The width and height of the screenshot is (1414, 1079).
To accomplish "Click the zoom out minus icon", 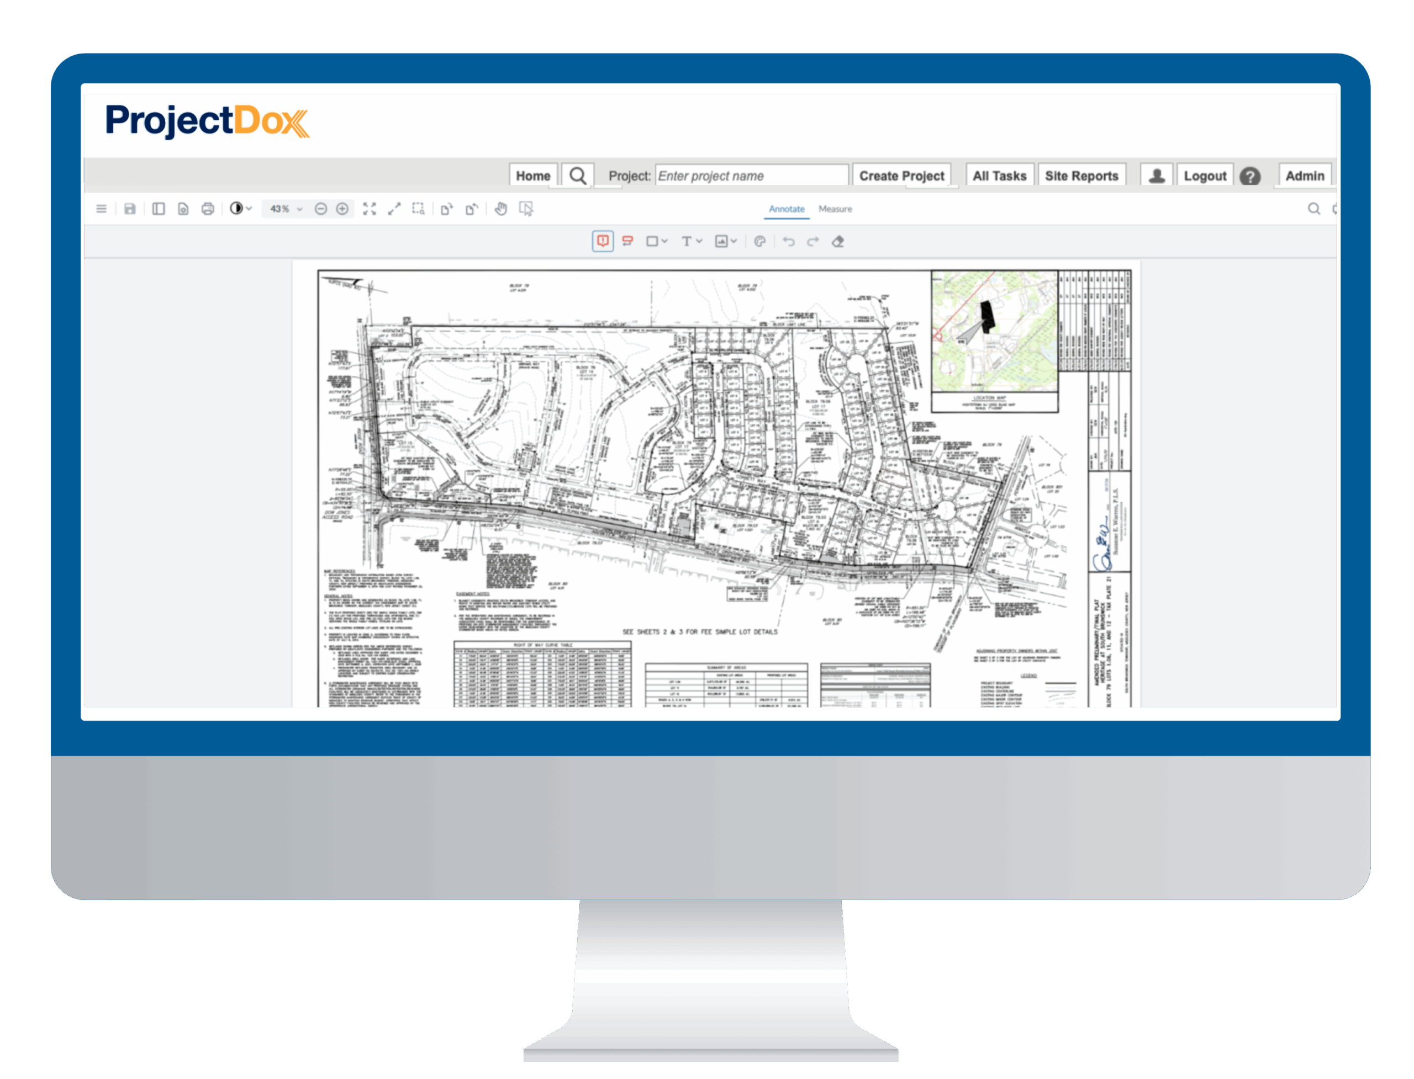I will click(x=321, y=209).
